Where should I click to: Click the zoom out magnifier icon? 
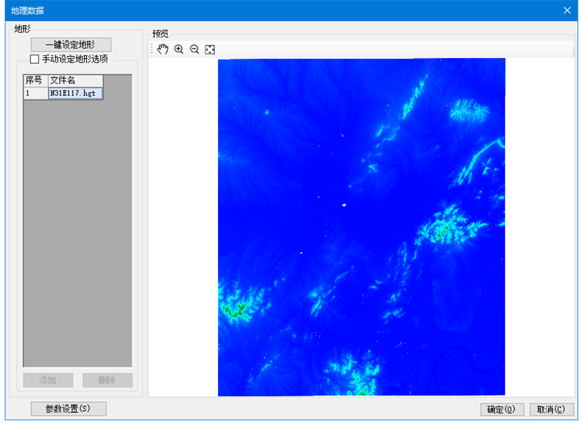coord(195,49)
